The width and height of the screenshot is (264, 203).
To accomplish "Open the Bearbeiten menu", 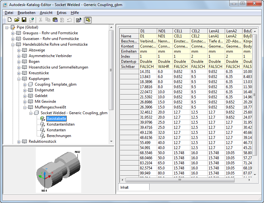I will (x=27, y=13).
